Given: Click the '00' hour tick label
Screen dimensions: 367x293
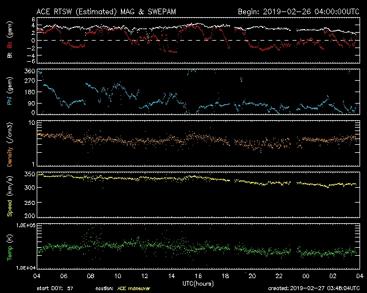Looking at the screenshot, I should tap(306, 276).
